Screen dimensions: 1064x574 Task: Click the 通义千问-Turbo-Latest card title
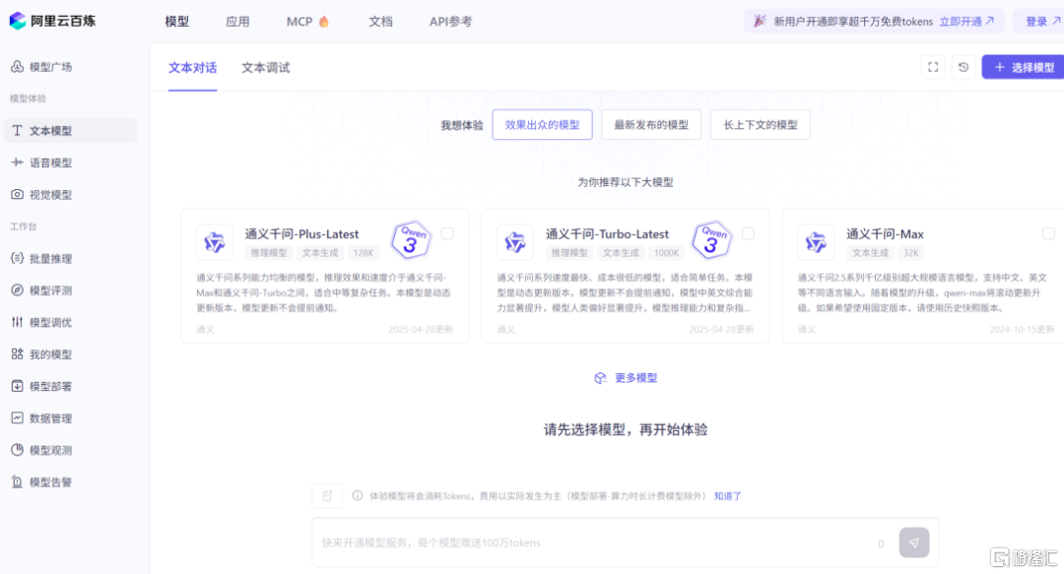point(607,234)
